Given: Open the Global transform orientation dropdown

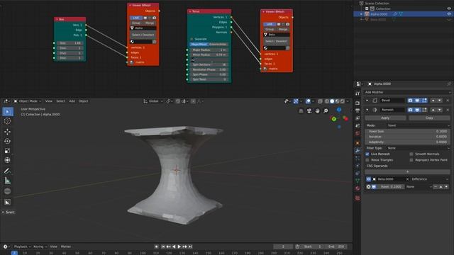Looking at the screenshot, I should click(x=153, y=101).
